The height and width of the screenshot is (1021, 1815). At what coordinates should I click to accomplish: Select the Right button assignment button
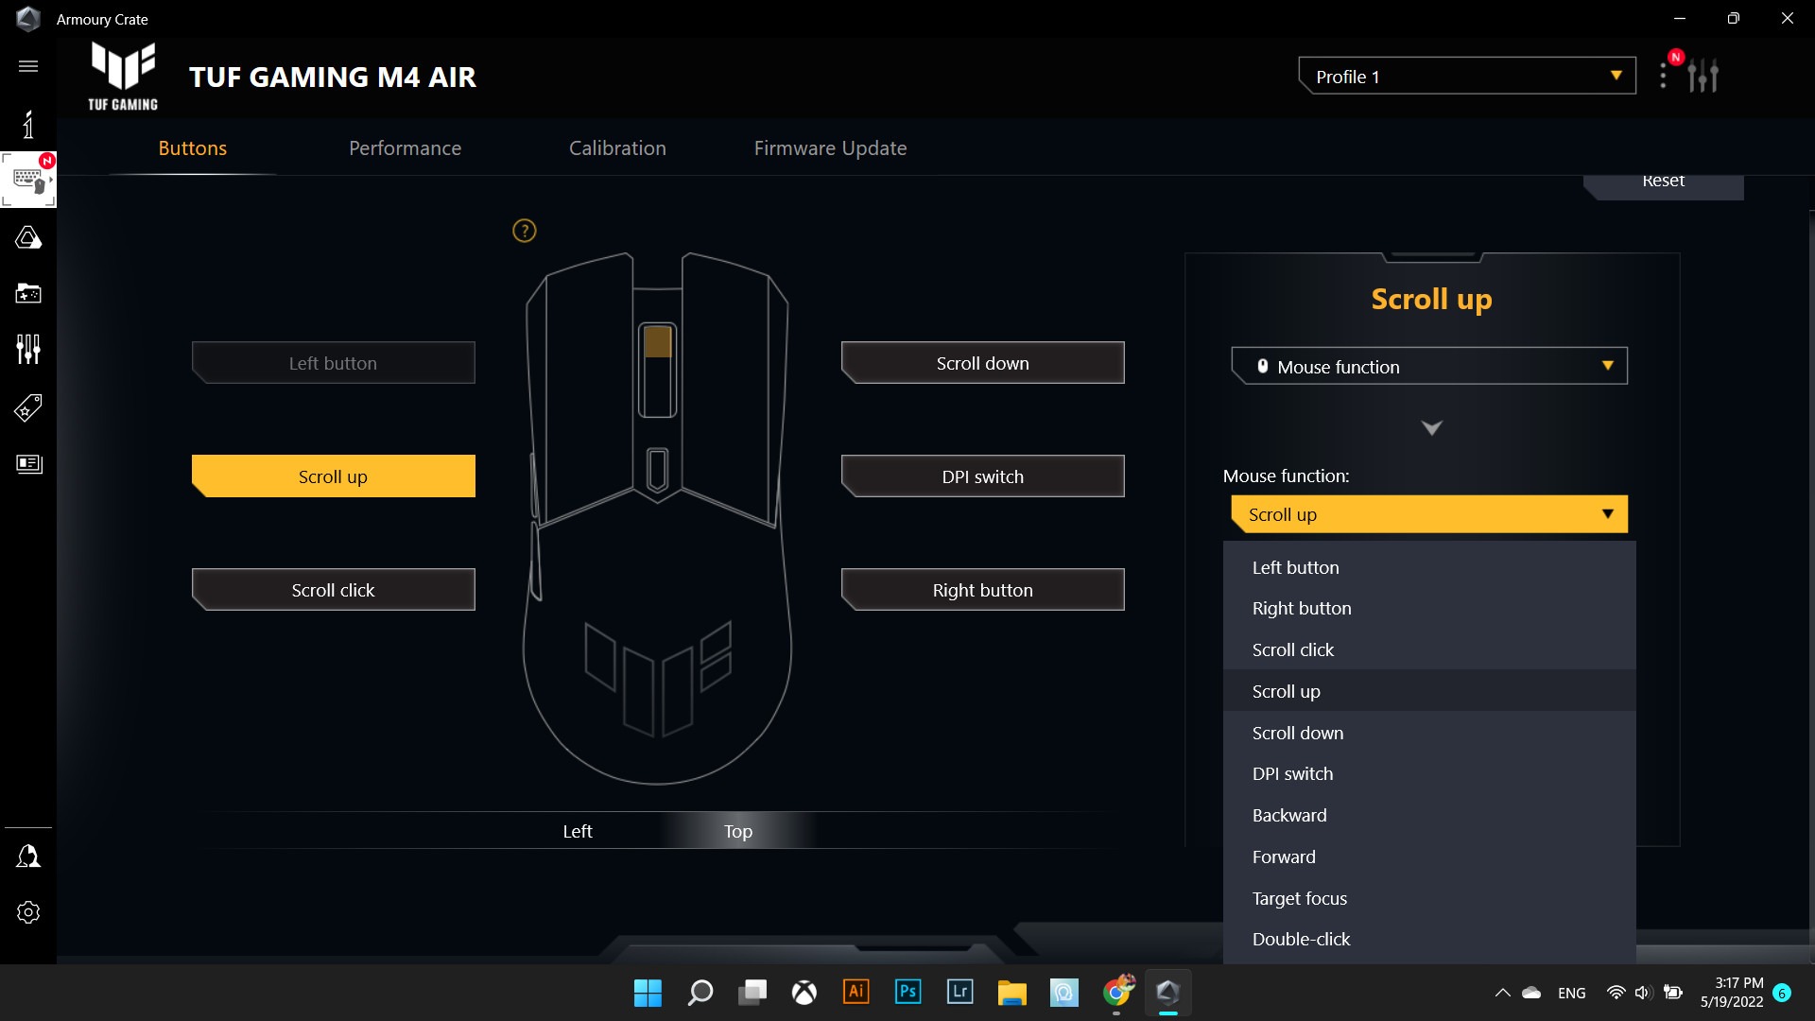click(x=983, y=590)
